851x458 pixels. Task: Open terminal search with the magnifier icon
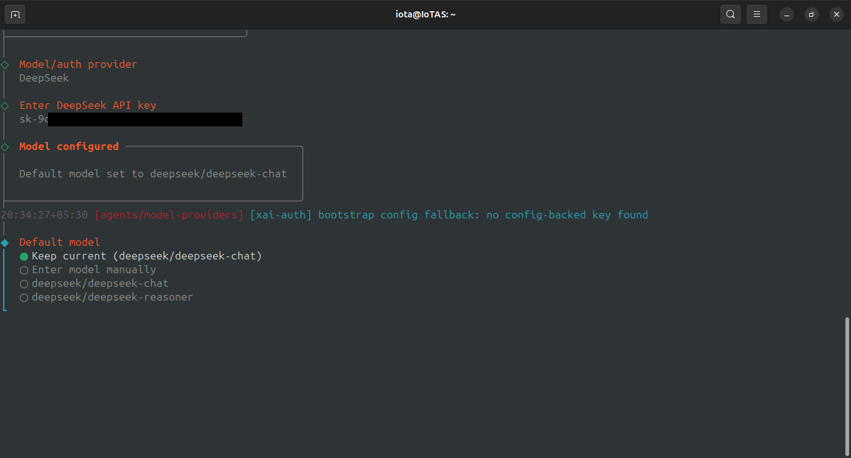pos(730,14)
